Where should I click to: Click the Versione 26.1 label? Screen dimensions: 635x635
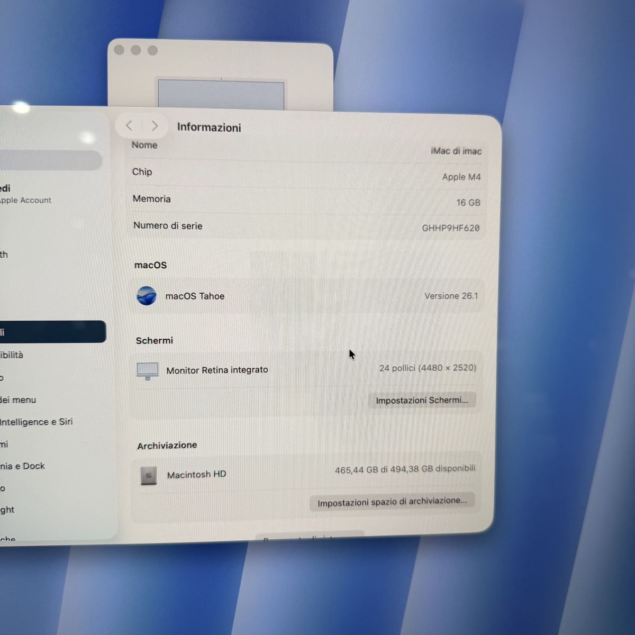click(451, 296)
